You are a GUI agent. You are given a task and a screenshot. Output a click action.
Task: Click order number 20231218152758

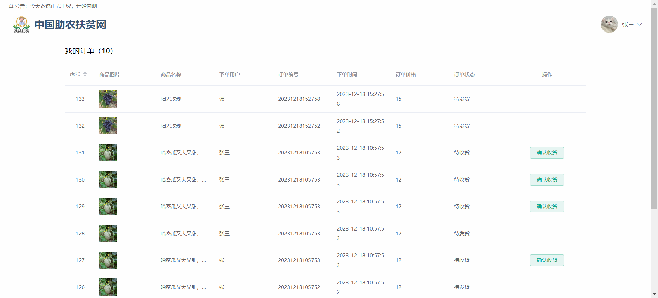(299, 99)
